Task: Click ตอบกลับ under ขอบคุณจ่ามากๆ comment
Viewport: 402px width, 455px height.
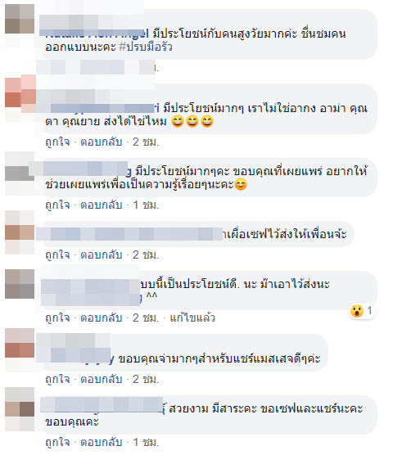Action: coord(101,379)
